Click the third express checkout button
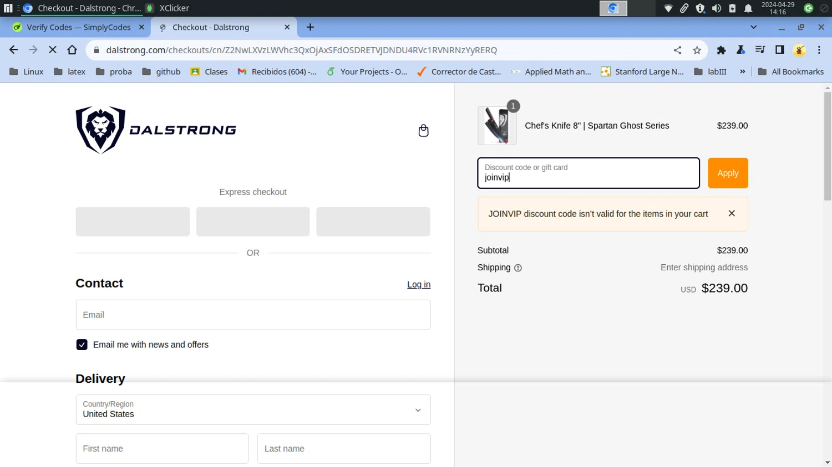The width and height of the screenshot is (832, 467). [x=373, y=222]
